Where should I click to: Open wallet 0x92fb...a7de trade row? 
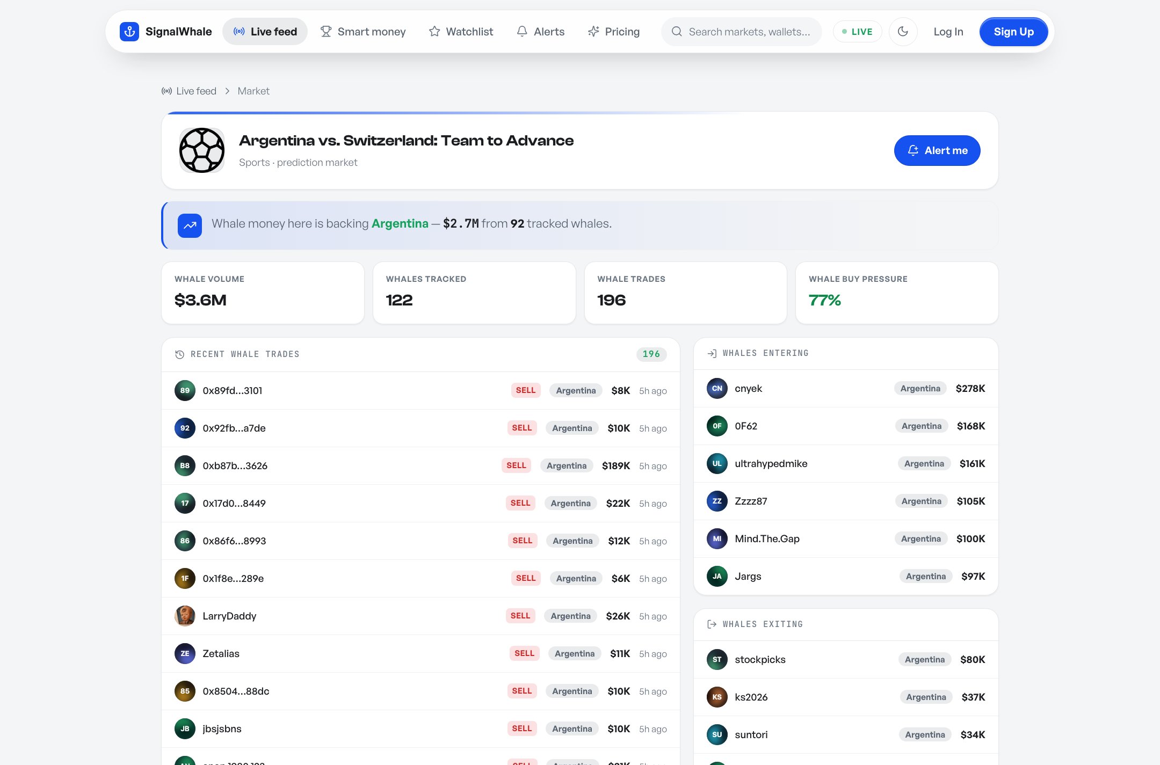click(x=421, y=428)
